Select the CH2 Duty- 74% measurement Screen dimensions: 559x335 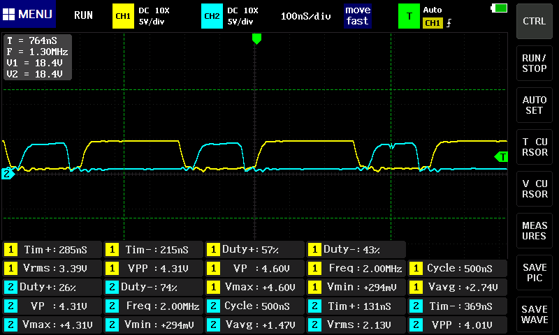click(x=153, y=287)
